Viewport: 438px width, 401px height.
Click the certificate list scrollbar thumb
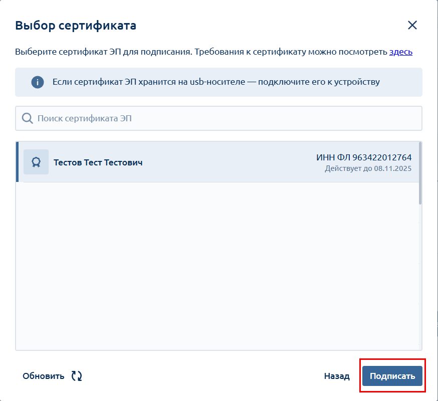point(420,173)
